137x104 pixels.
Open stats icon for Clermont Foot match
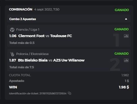point(126,36)
